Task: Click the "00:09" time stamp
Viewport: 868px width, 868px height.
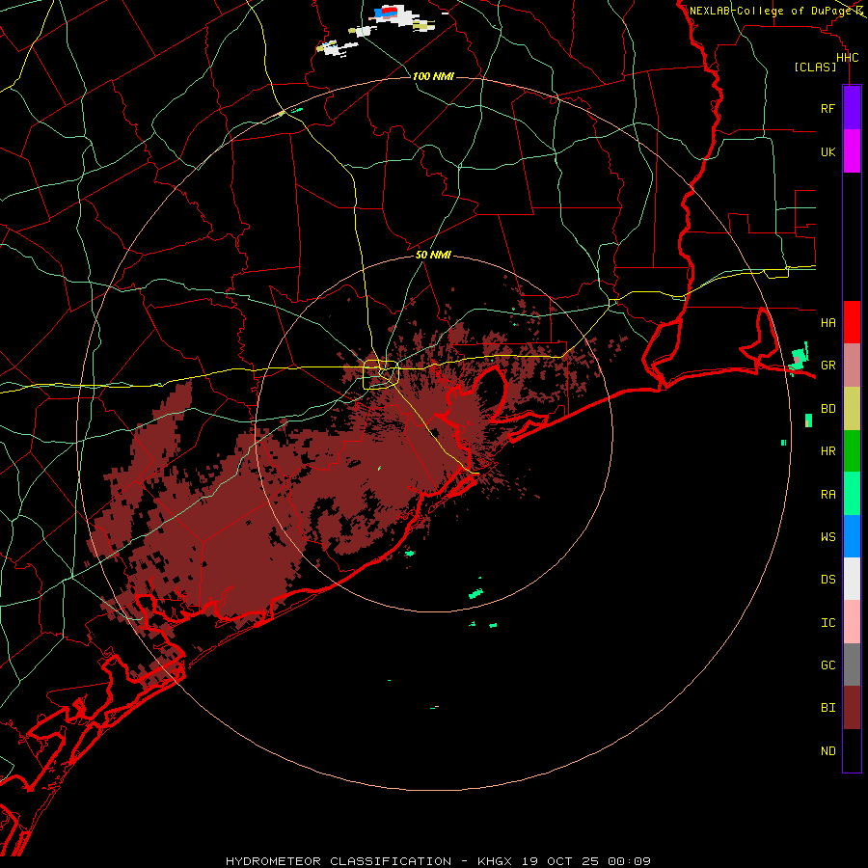Action: (628, 861)
